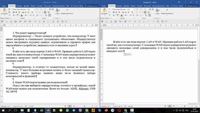Click the Windows Start button

pos(3,110)
